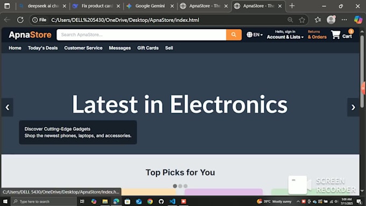Select second carousel dot under Top Picks
This screenshot has width=366, height=206.
pyautogui.click(x=180, y=186)
